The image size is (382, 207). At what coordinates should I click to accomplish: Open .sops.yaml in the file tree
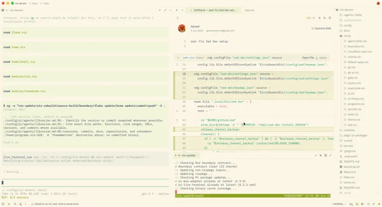348,156
